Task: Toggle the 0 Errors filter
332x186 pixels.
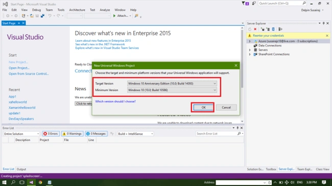Action: click(51, 134)
